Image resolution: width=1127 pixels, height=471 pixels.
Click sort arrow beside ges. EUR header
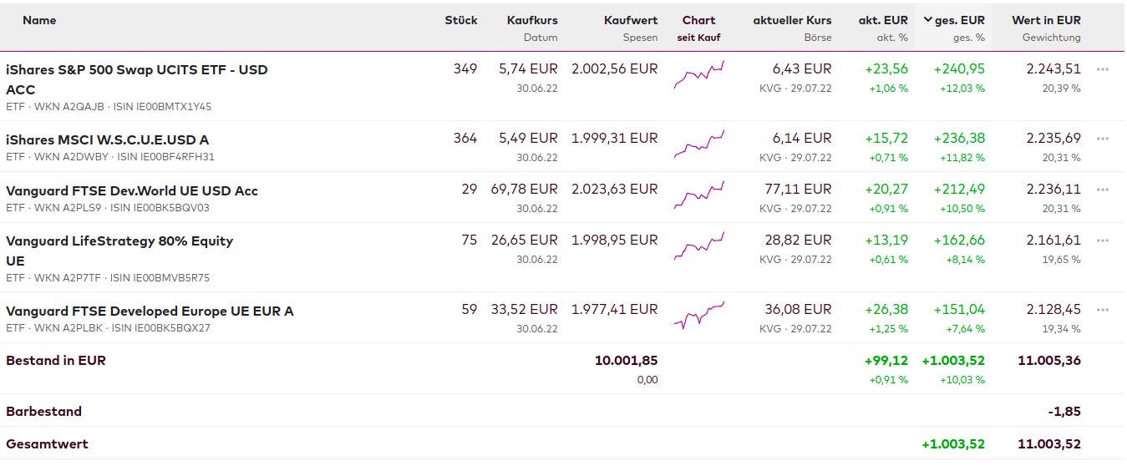(x=928, y=20)
